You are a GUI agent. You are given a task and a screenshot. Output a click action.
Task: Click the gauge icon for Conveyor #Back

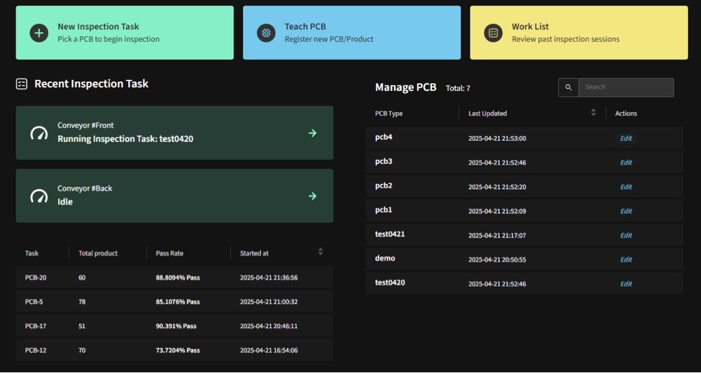click(x=39, y=196)
